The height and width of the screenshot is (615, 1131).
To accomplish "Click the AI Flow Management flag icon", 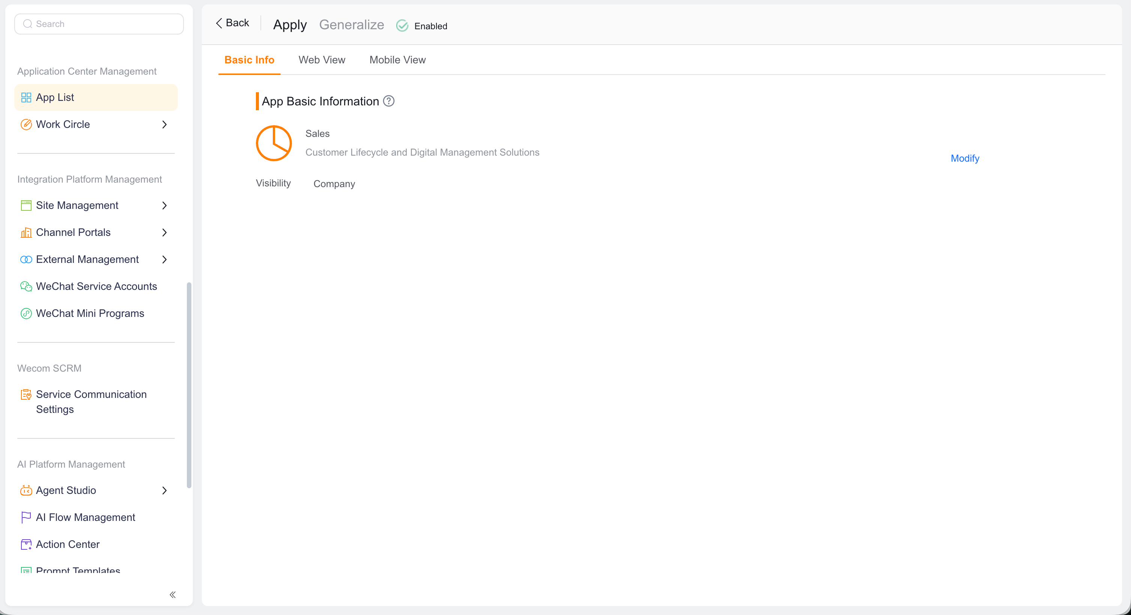I will tap(26, 517).
